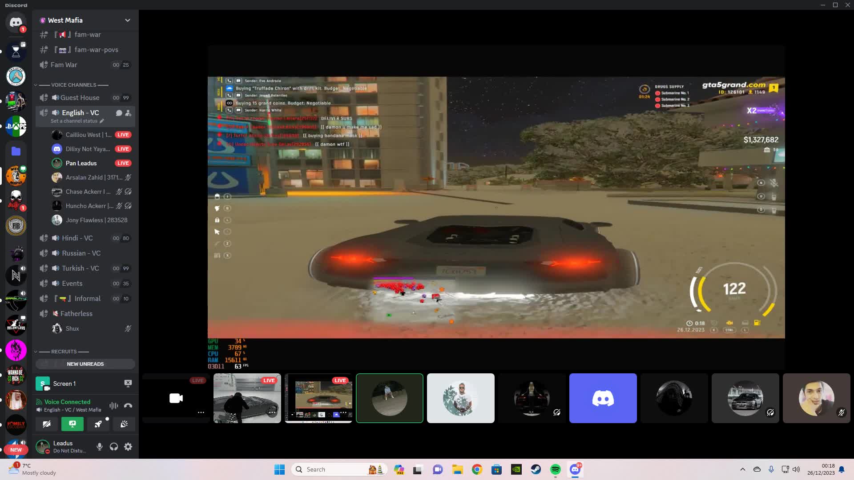Select Huncho Ackerr in voice list
This screenshot has width=854, height=480.
pyautogui.click(x=92, y=206)
